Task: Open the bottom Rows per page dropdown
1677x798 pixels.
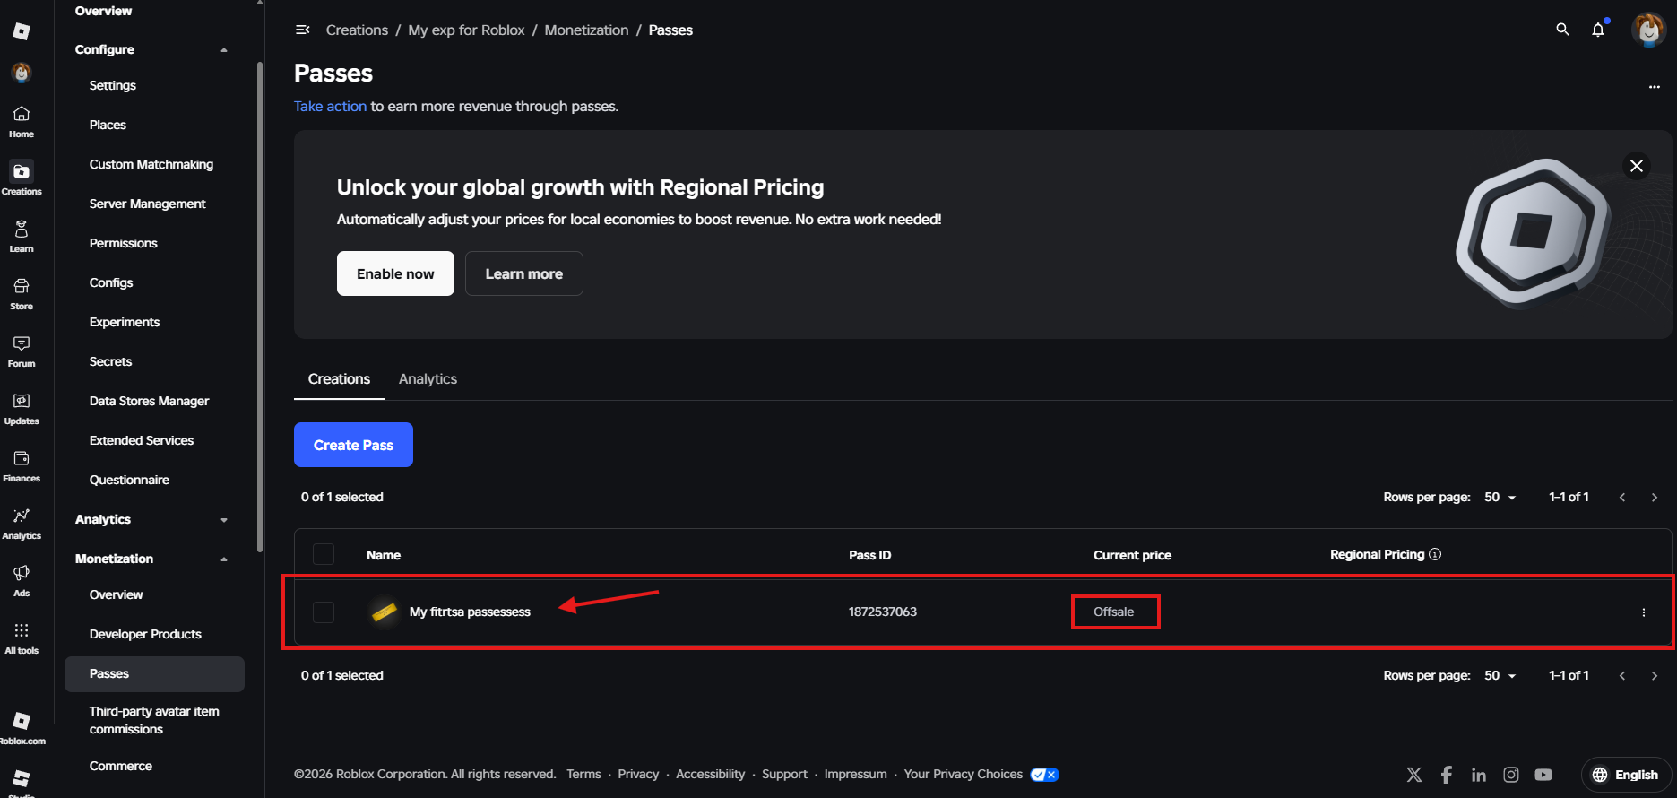Action: [x=1500, y=675]
